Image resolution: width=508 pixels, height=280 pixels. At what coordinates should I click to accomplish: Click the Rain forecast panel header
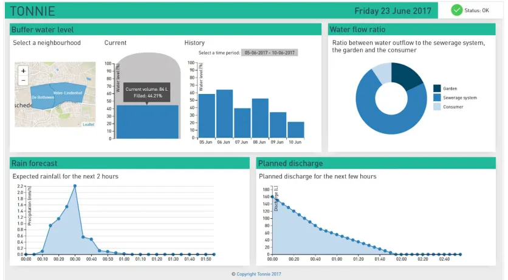click(129, 163)
